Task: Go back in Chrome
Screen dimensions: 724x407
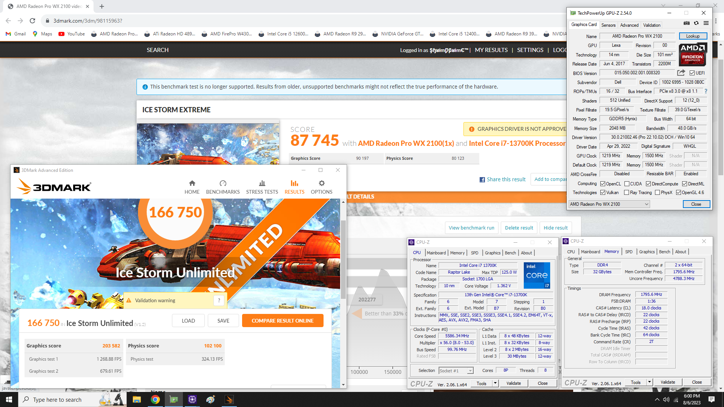Action: (x=8, y=21)
